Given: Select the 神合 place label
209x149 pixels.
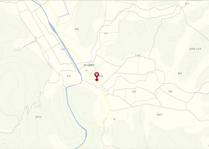Looking at the screenshot, I should tap(170, 91).
